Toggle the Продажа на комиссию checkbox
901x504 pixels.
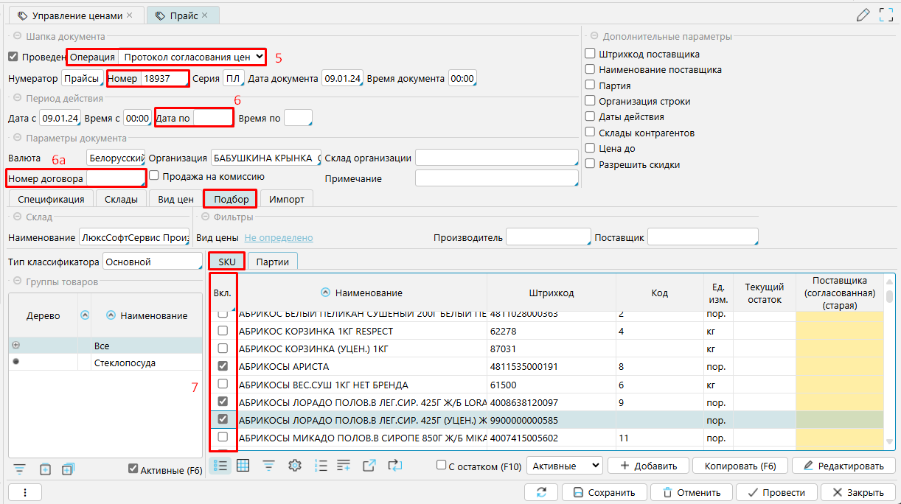[154, 176]
